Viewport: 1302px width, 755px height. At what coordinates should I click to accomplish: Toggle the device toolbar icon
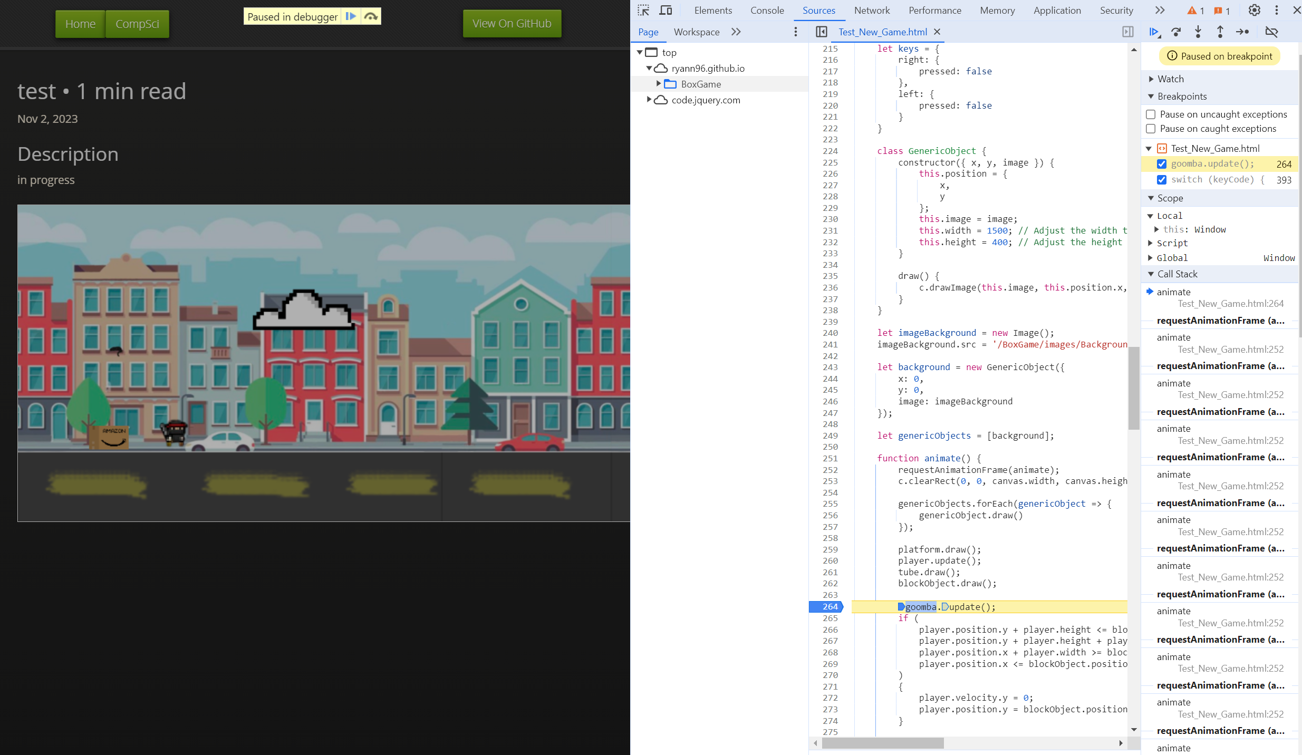pos(666,10)
